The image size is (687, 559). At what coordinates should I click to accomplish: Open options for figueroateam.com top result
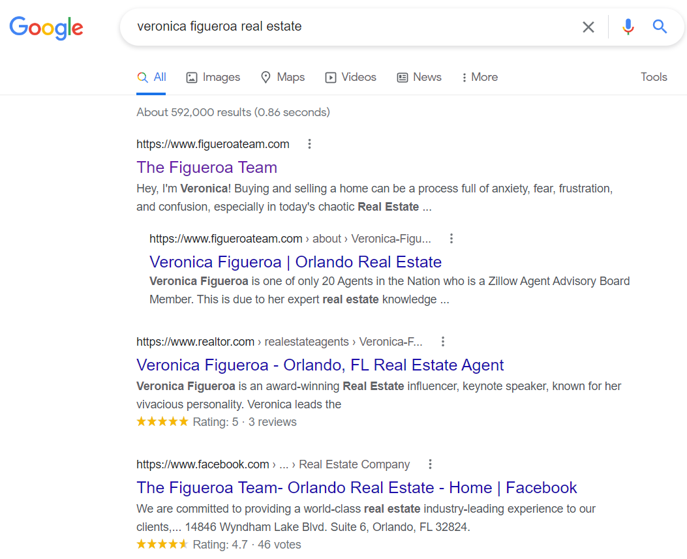coord(310,144)
